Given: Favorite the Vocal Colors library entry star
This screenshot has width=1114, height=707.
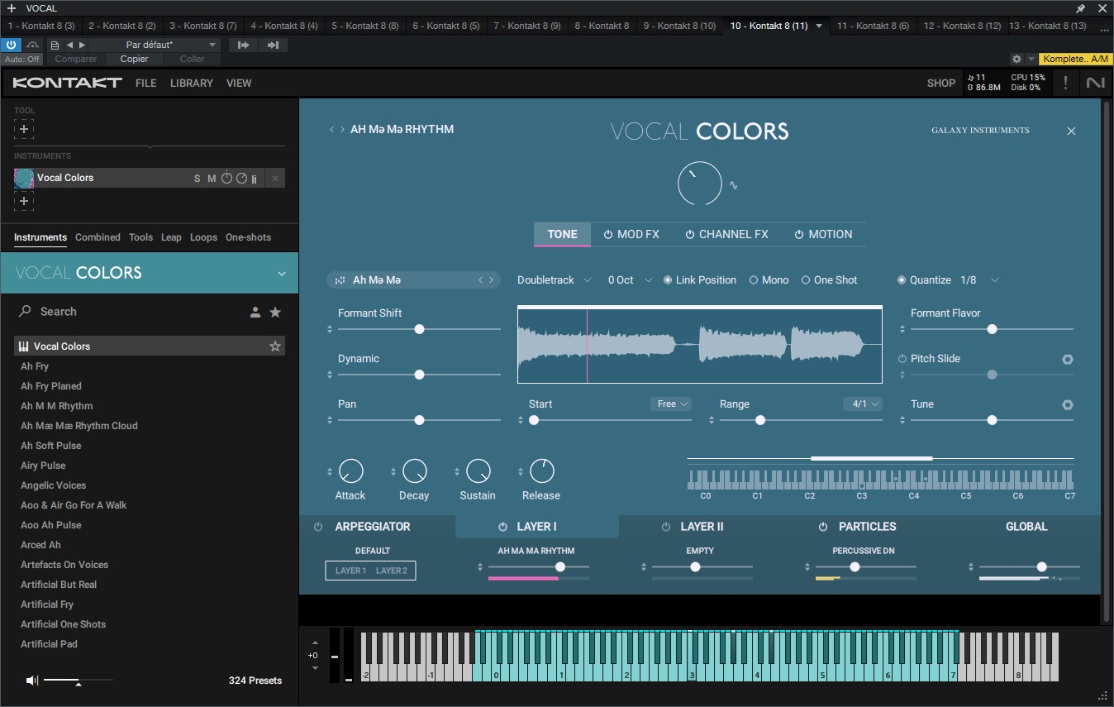Looking at the screenshot, I should 275,346.
